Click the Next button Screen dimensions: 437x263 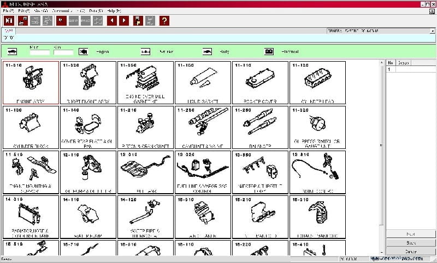pyautogui.click(x=411, y=234)
